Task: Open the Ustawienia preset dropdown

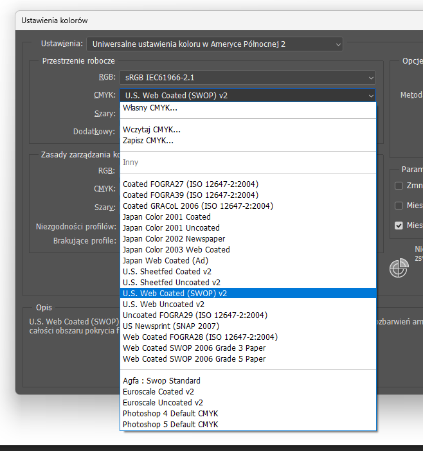Action: [215, 44]
